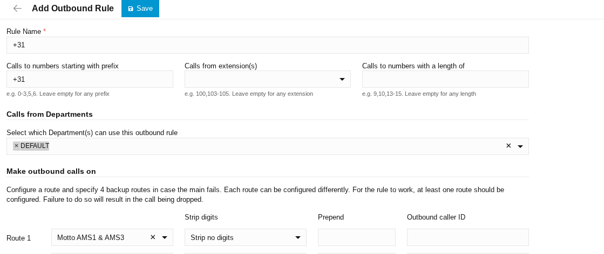This screenshot has height=254, width=604.
Task: Click the Route 1 Outbound caller ID field
Action: pyautogui.click(x=467, y=237)
